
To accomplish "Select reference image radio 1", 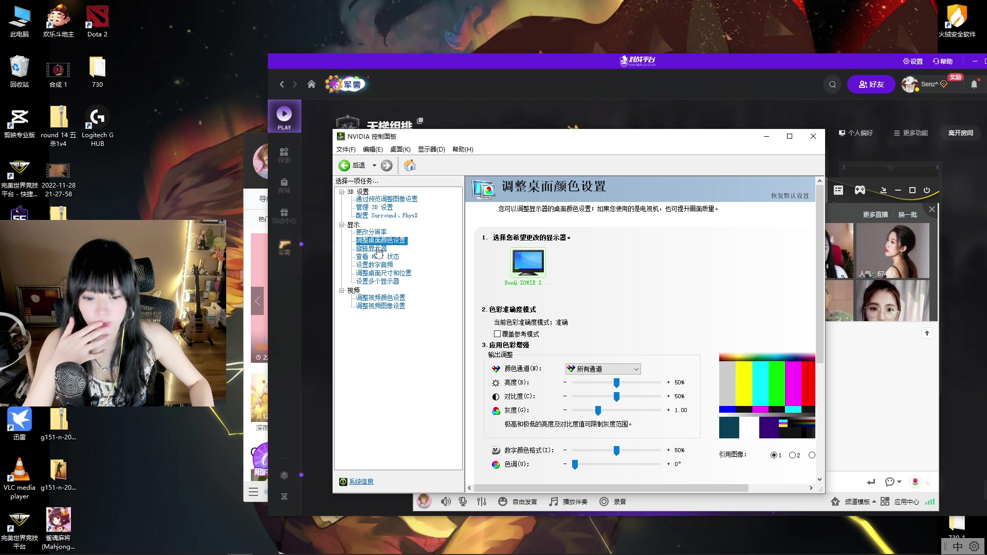I will coord(774,455).
